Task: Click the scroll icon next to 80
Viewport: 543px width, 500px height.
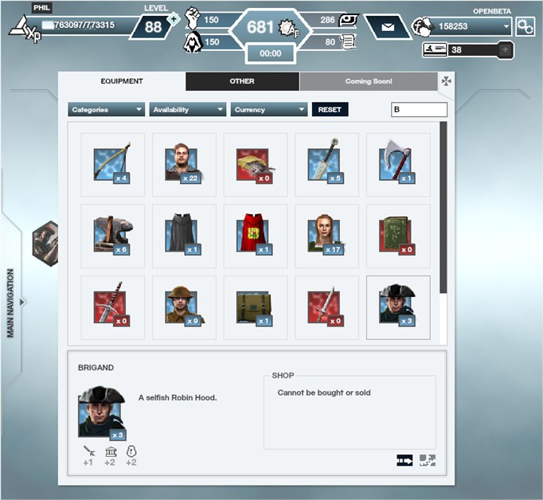Action: click(348, 42)
